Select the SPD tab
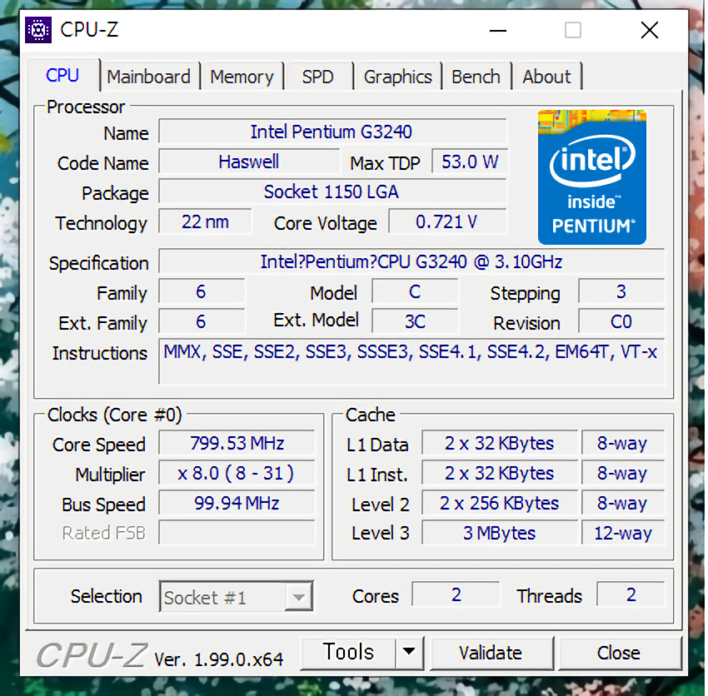This screenshot has height=696, width=708. pyautogui.click(x=317, y=77)
